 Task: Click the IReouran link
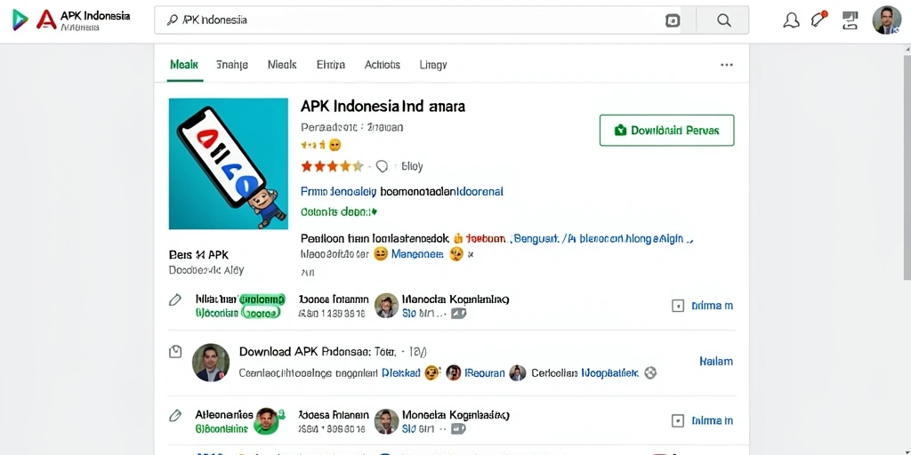click(x=485, y=373)
